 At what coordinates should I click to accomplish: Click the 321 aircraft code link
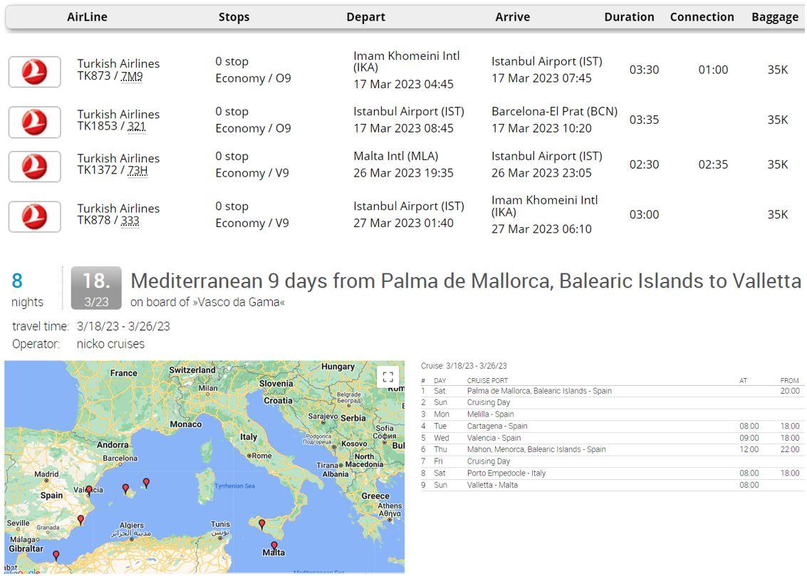click(x=136, y=126)
